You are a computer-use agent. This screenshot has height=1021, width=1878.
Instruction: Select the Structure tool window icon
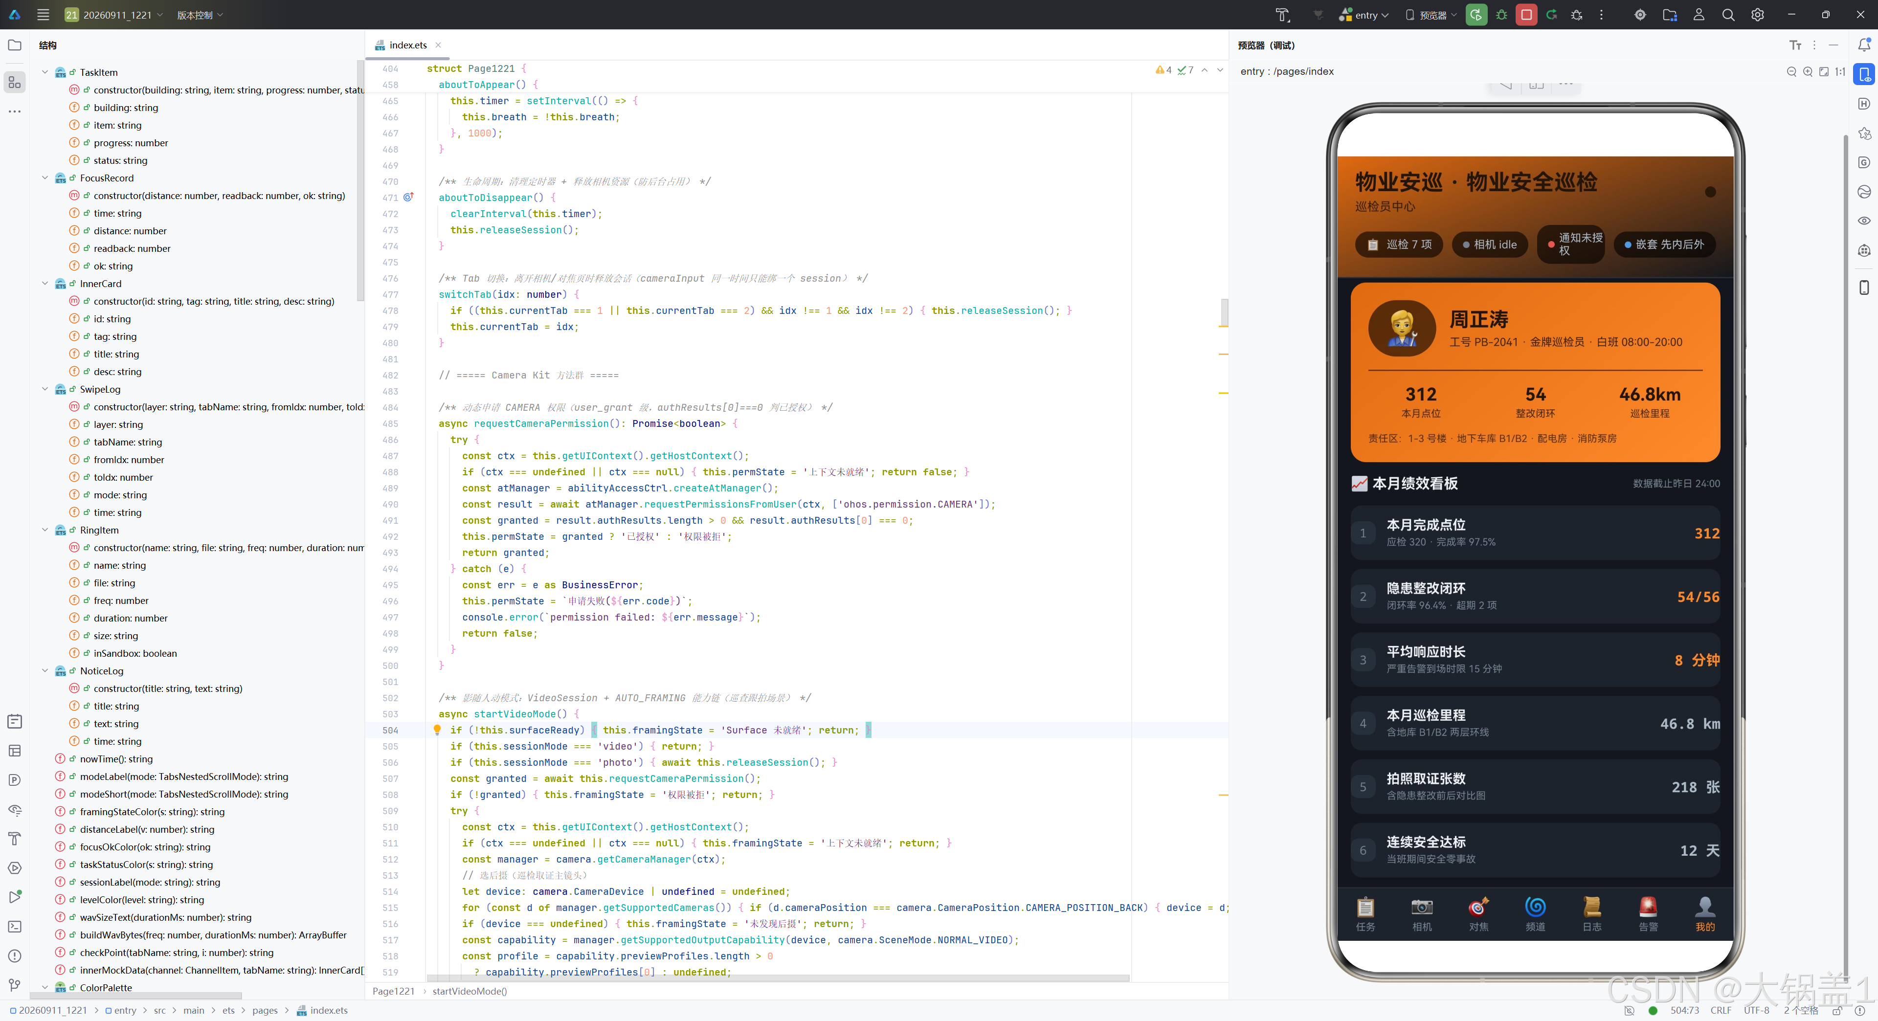coord(15,82)
